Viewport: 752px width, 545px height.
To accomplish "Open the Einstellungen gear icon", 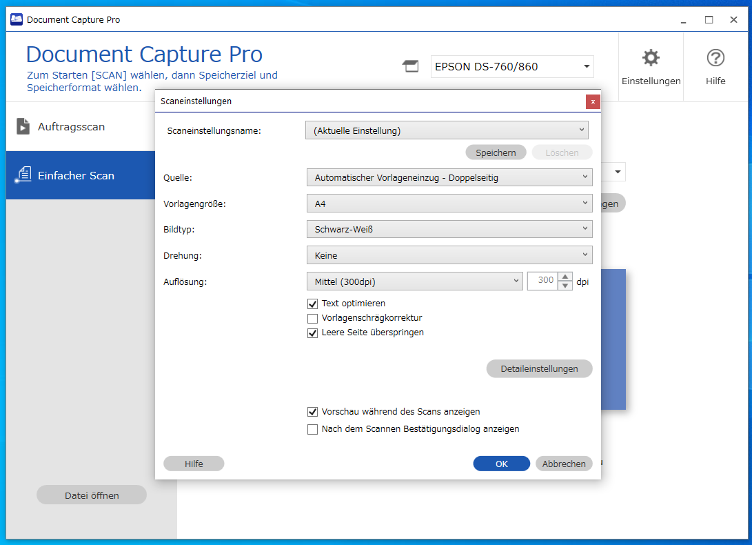I will (x=651, y=58).
